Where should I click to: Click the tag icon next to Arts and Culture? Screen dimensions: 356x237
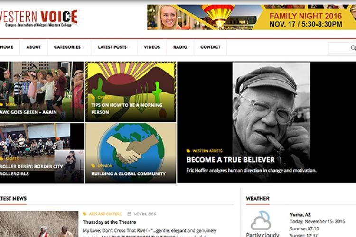pos(84,214)
